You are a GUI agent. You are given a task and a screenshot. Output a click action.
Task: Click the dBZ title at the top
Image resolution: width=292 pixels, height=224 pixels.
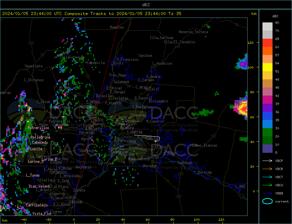[x=146, y=5]
